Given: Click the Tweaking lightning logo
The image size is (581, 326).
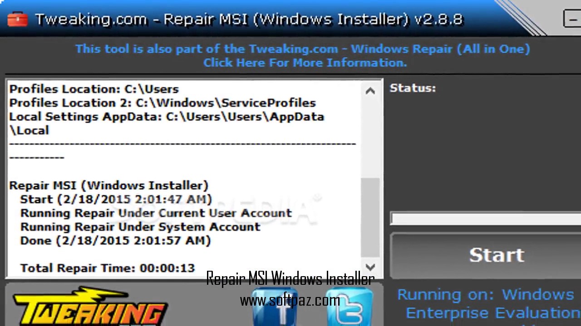Looking at the screenshot, I should tap(89, 306).
